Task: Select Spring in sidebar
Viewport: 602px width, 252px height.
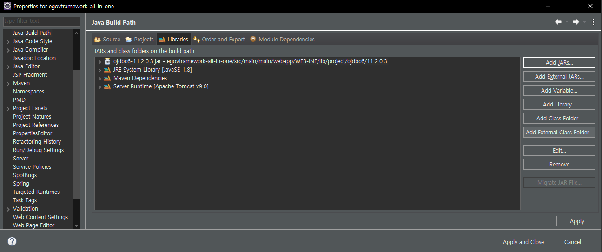Action: (x=21, y=184)
